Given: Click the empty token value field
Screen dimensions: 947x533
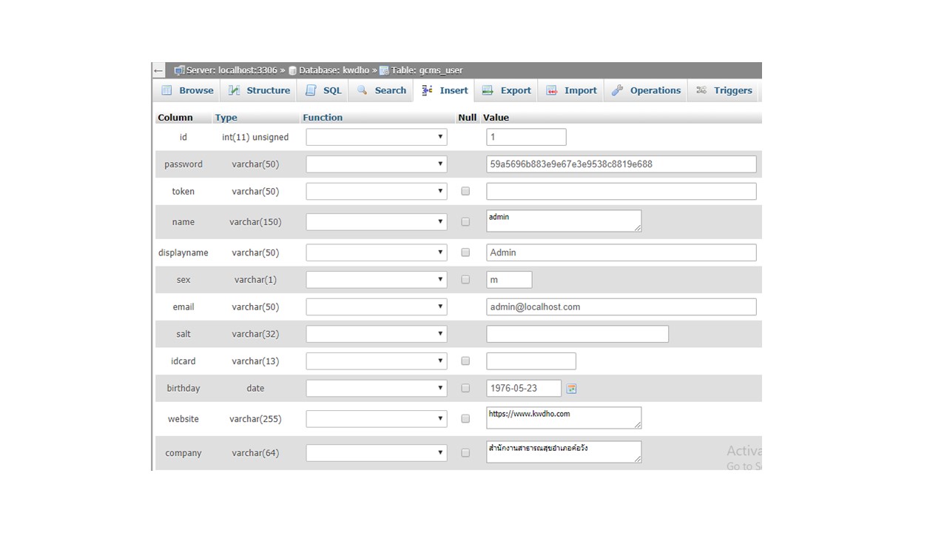Looking at the screenshot, I should click(x=621, y=191).
